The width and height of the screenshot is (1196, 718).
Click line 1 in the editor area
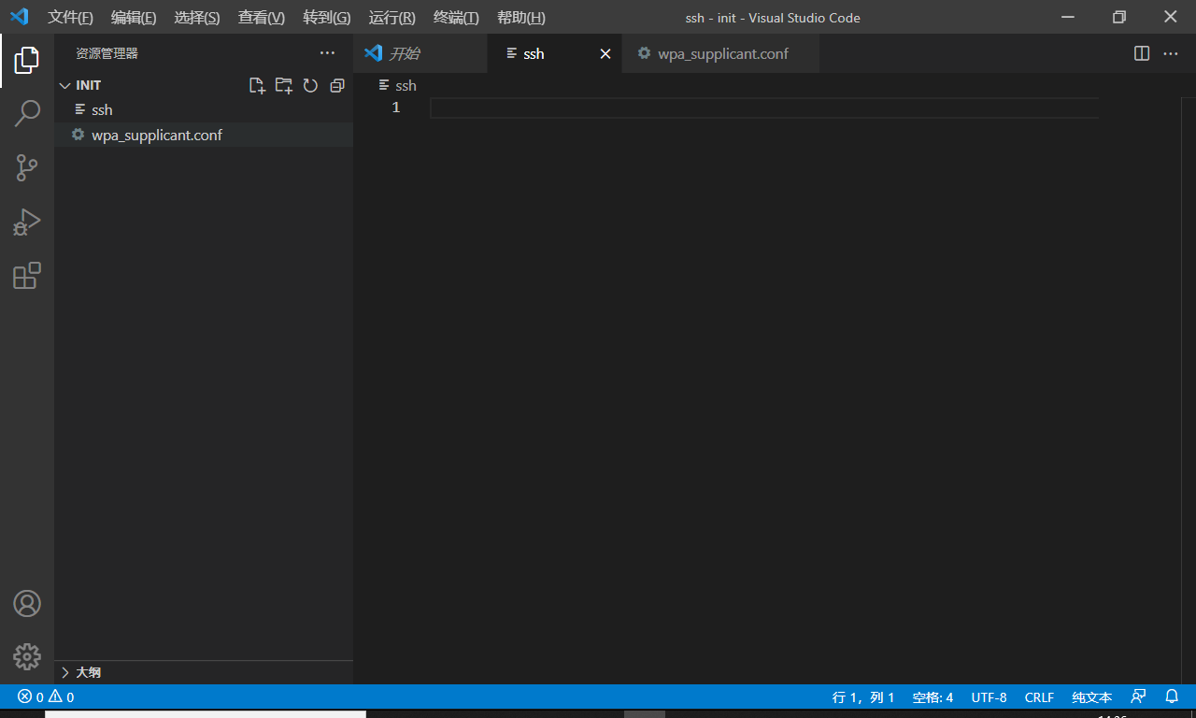pyautogui.click(x=763, y=108)
